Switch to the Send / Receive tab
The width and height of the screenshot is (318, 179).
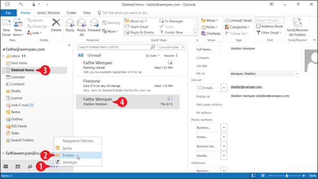point(48,13)
